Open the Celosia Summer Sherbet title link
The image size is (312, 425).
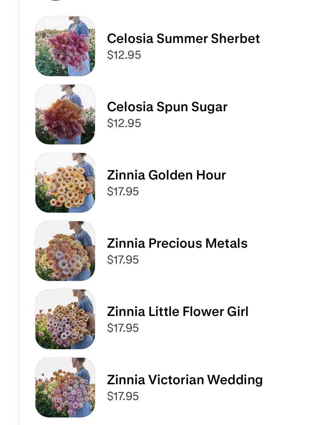183,39
